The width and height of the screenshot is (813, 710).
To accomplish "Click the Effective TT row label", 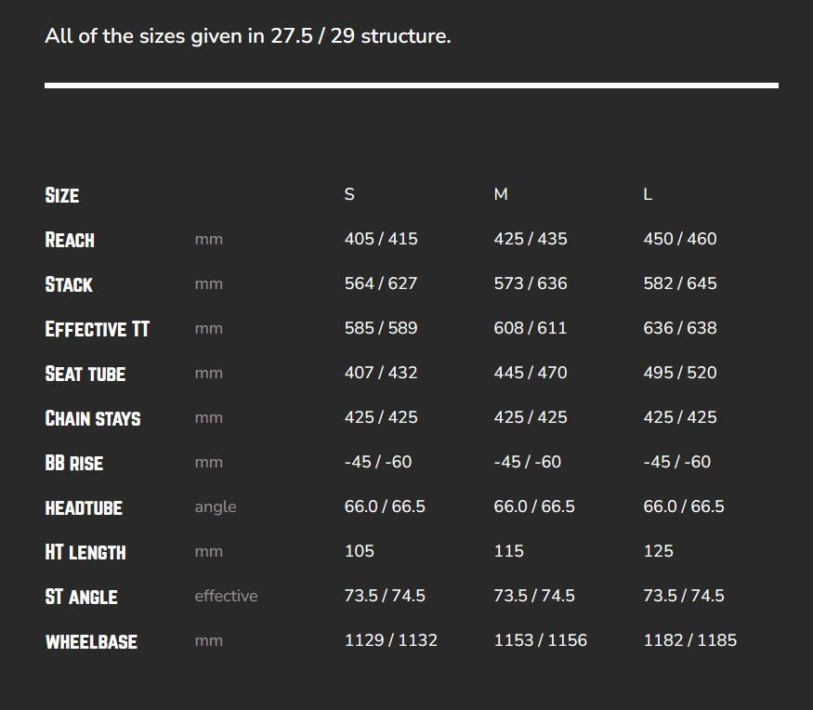I will point(97,329).
